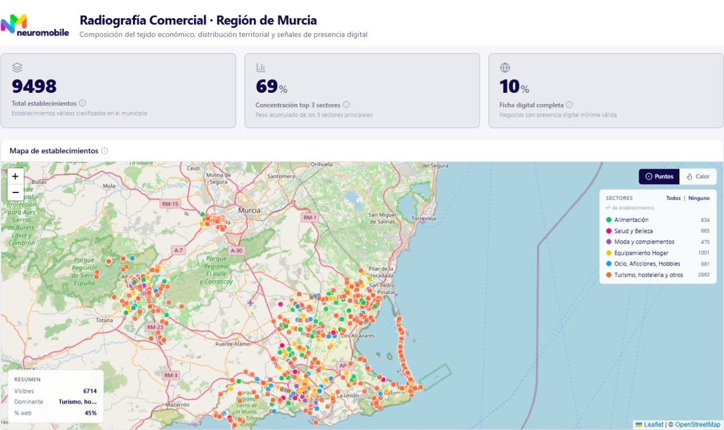This screenshot has height=430, width=724.
Task: Toggle the Salud y Belleza sector filter
Action: coord(657,231)
